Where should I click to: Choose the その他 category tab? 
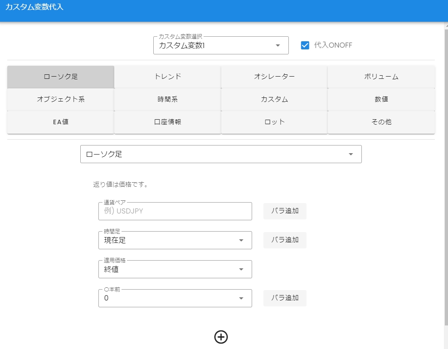[381, 122]
